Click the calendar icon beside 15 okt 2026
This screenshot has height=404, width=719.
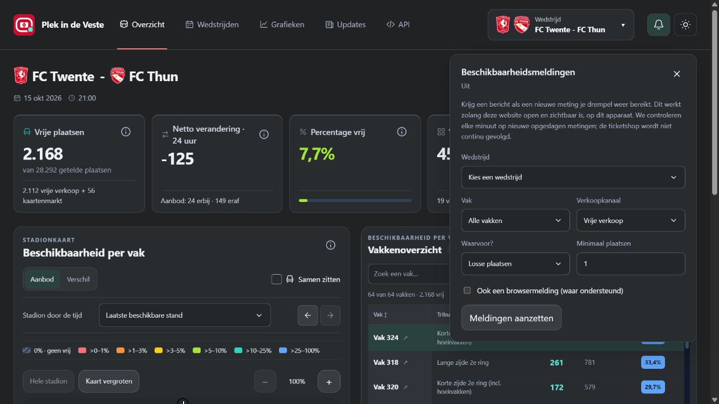(18, 98)
